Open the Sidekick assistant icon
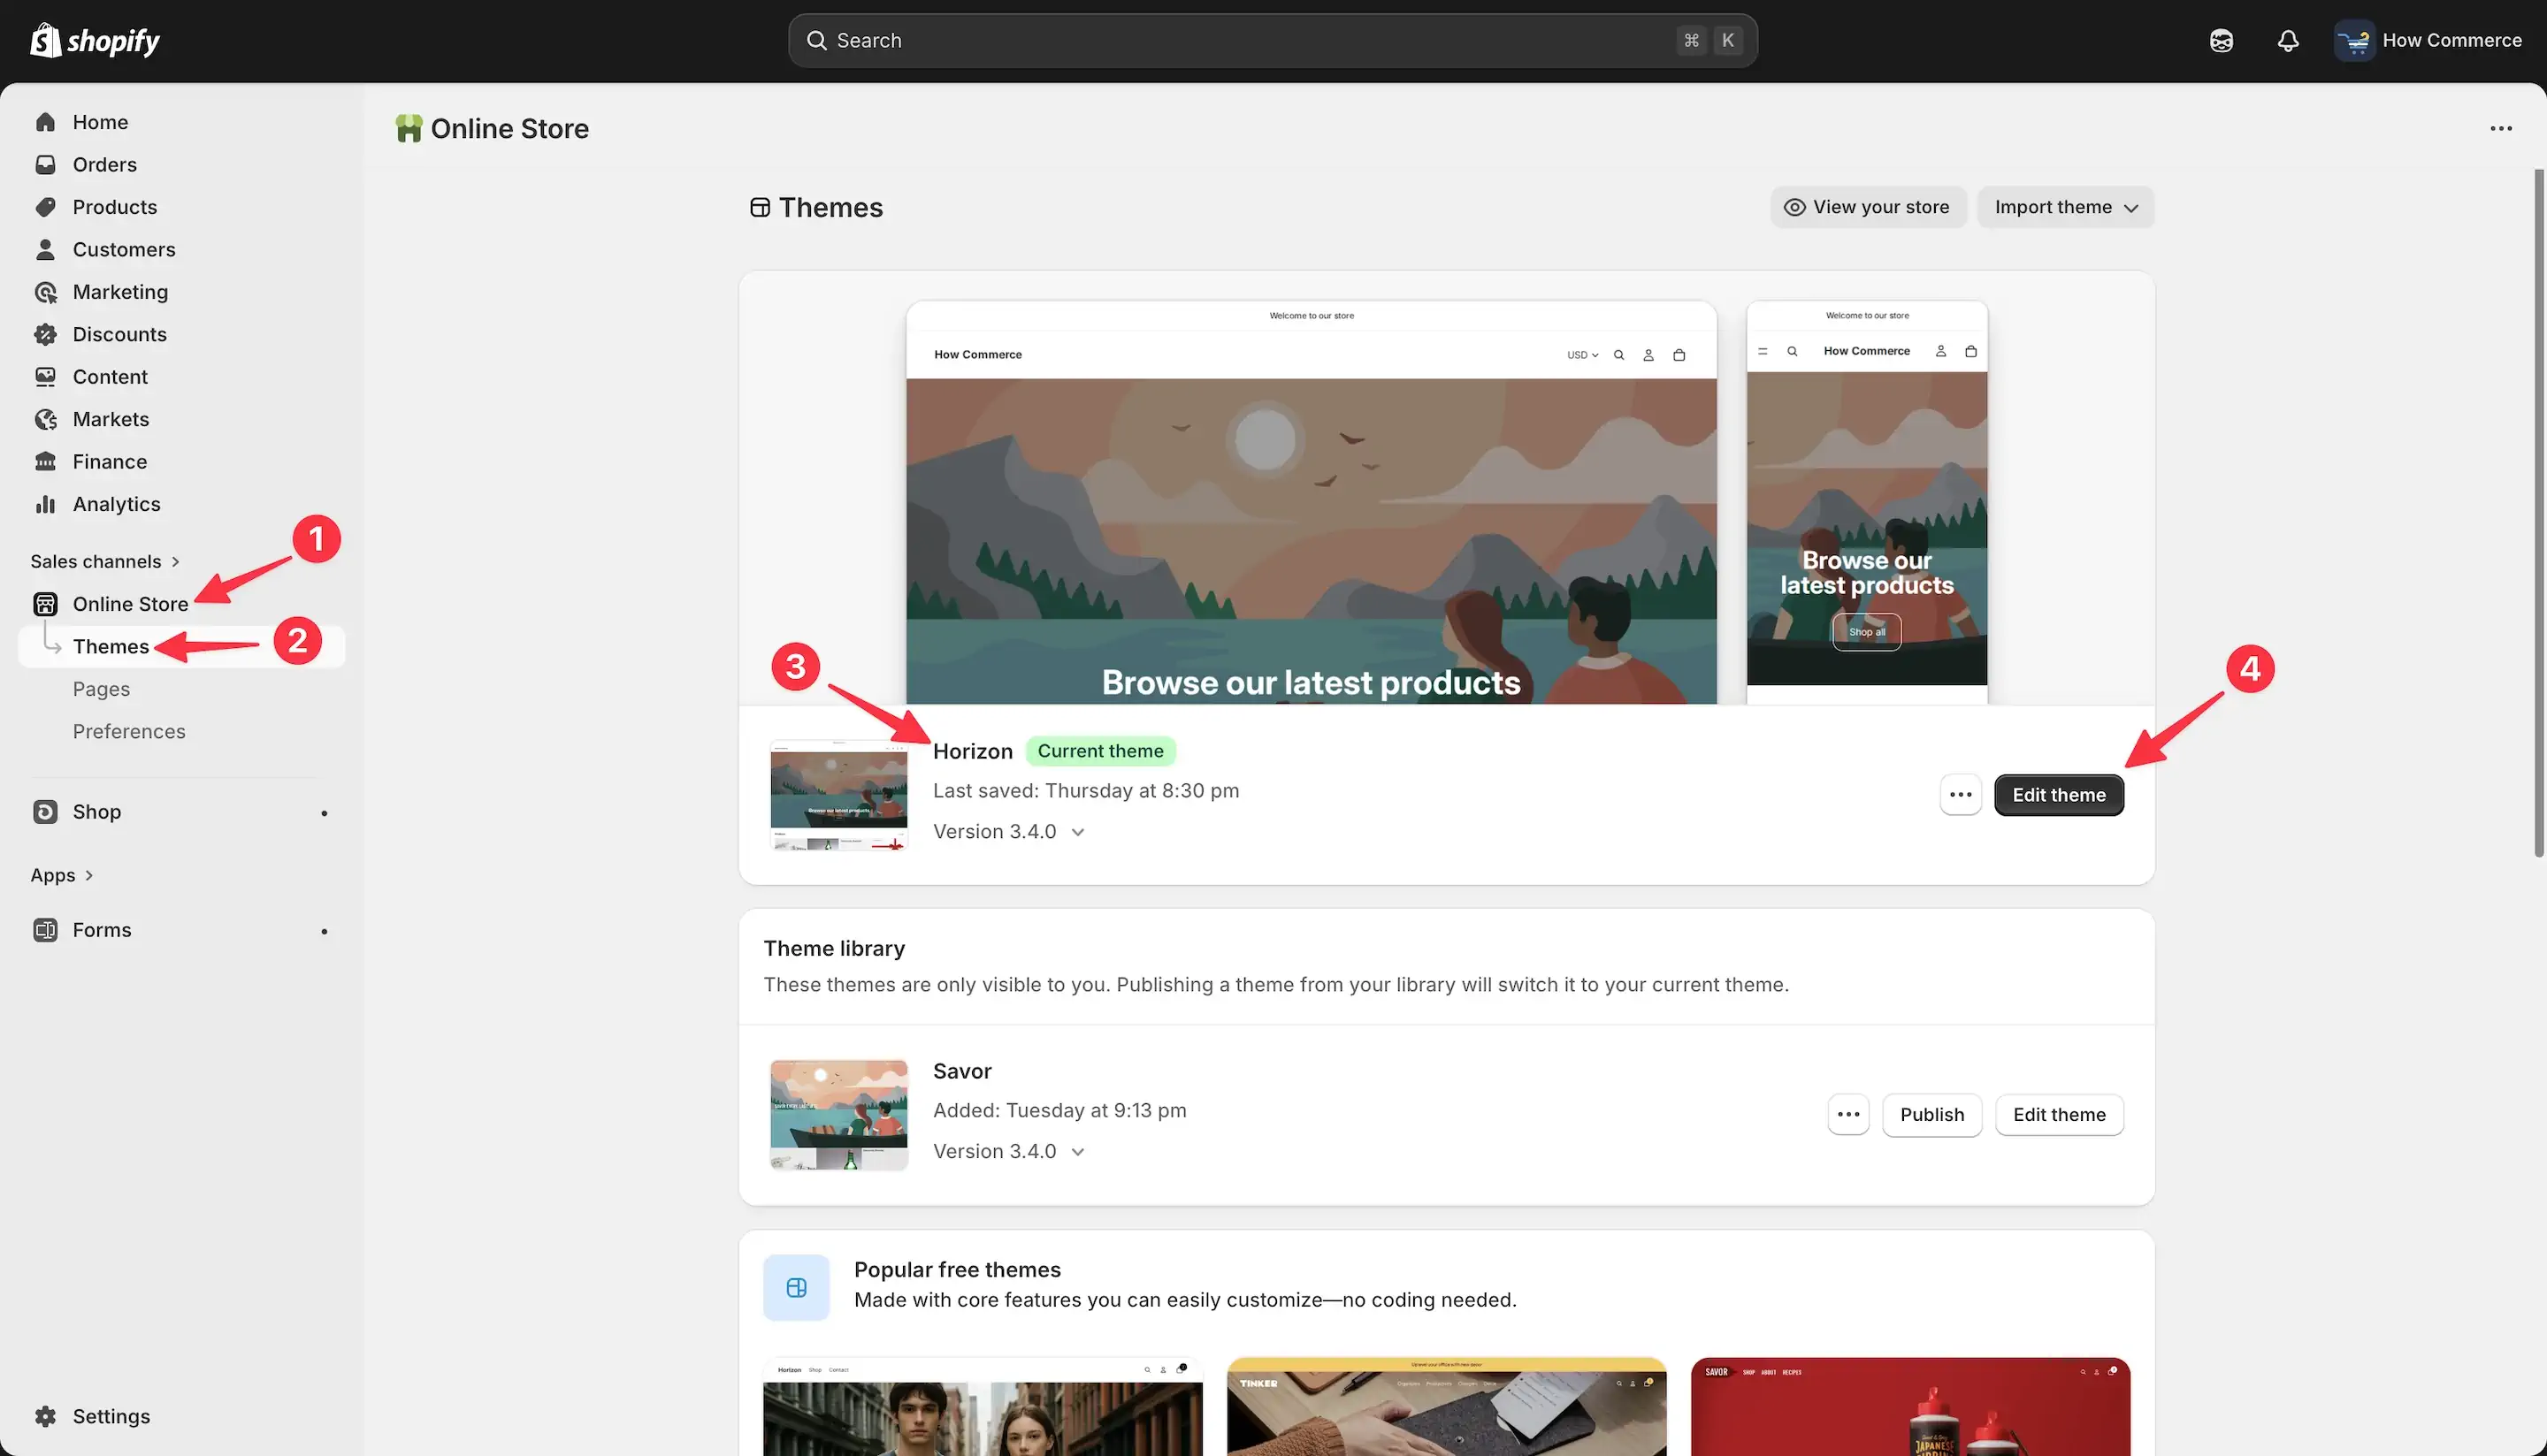This screenshot has height=1456, width=2547. click(2221, 40)
